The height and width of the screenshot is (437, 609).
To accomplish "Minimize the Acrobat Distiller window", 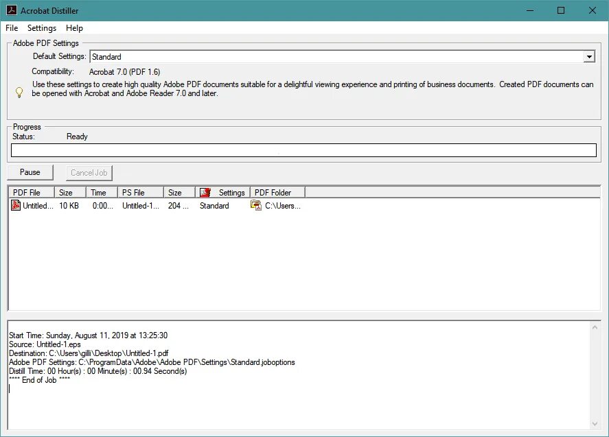I will tap(530, 10).
